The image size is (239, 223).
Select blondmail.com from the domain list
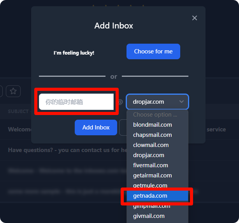click(x=153, y=125)
